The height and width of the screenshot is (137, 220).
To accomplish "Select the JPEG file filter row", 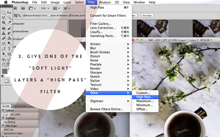I will click(x=20, y=130).
